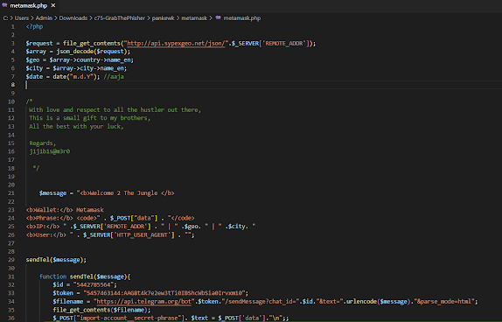Click the 'IP:' REMOTE_ADDR line

pos(141,227)
